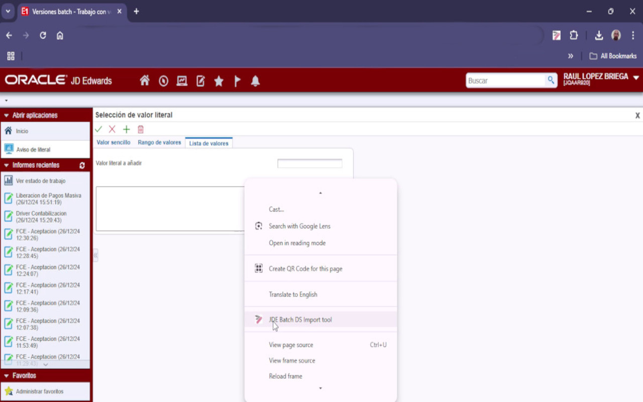
Task: Select JDE Batch DS Import tool from menu
Action: (300, 319)
